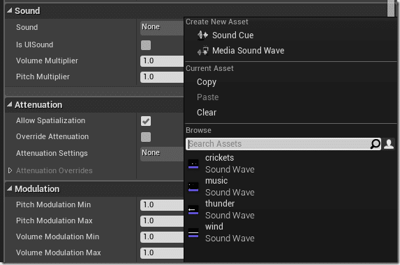Click the details panel scrollbar thumb

390,8
